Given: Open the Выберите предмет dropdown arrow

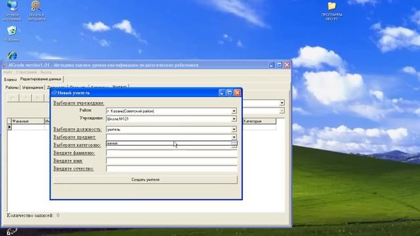Looking at the screenshot, I should 234,137.
